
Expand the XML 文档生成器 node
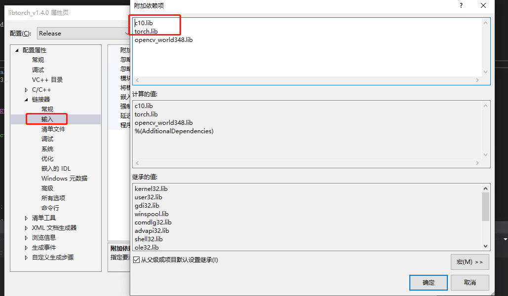[x=26, y=227]
